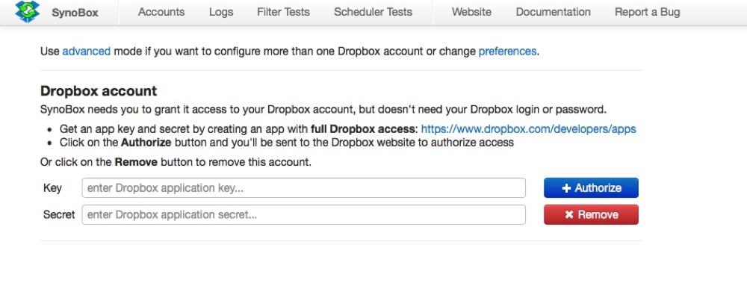
Task: Open the Dropbox developers apps URL
Action: click(528, 129)
